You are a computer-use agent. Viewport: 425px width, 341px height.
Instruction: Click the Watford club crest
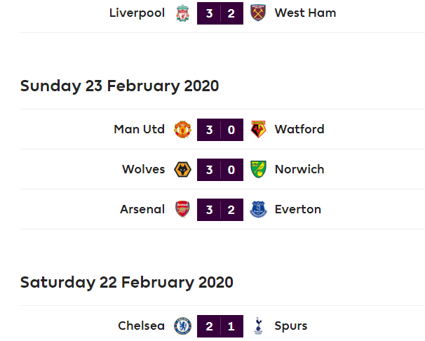[x=258, y=130]
